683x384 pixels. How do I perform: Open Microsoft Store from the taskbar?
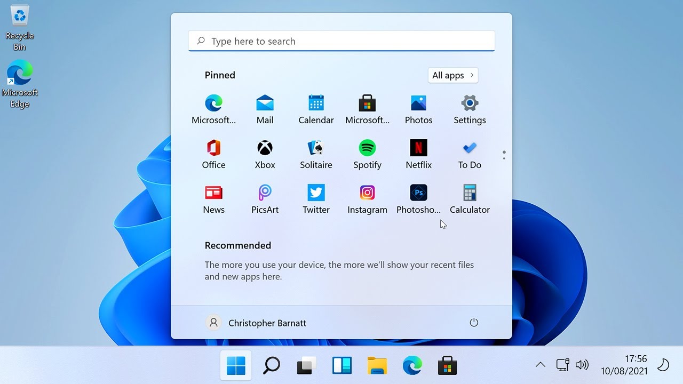pos(447,365)
